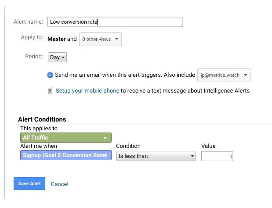Viewport: 272px width, 208px height.
Task: Click the 'This applies to' label
Action: (x=39, y=129)
